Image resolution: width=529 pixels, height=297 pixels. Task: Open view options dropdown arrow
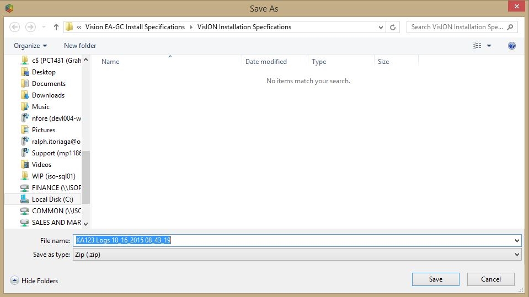point(489,46)
